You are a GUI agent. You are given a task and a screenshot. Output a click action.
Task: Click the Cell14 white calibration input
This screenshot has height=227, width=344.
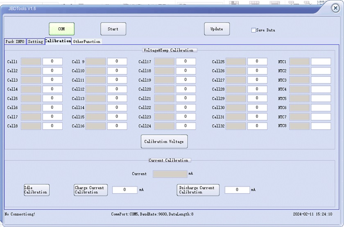[117, 107]
